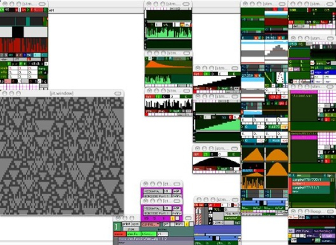Toggle the yellow box right of learn
336x245 pixels.
186,224
